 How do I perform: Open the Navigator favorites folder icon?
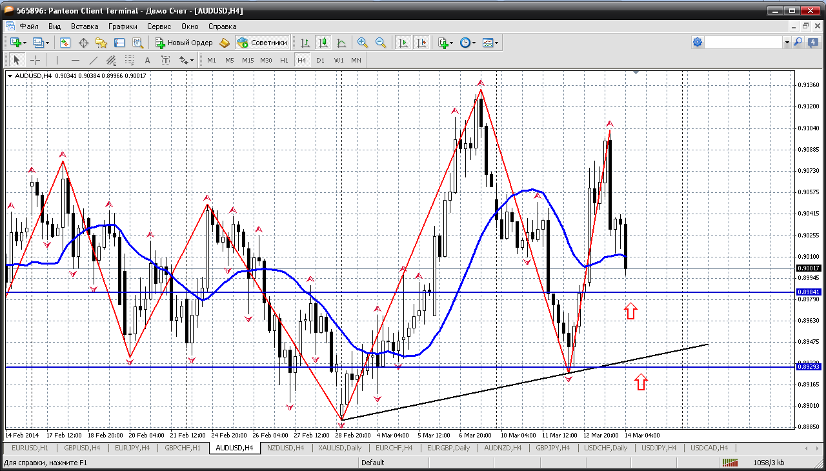(101, 43)
